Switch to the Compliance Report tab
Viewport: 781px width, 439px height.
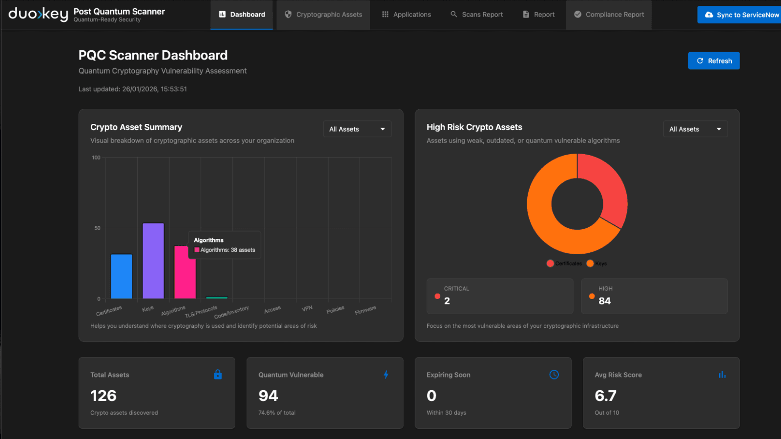pyautogui.click(x=609, y=14)
